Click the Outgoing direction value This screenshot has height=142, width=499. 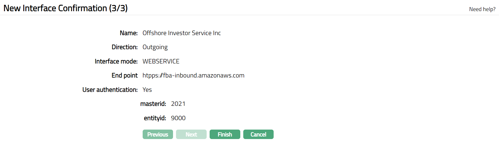click(155, 47)
